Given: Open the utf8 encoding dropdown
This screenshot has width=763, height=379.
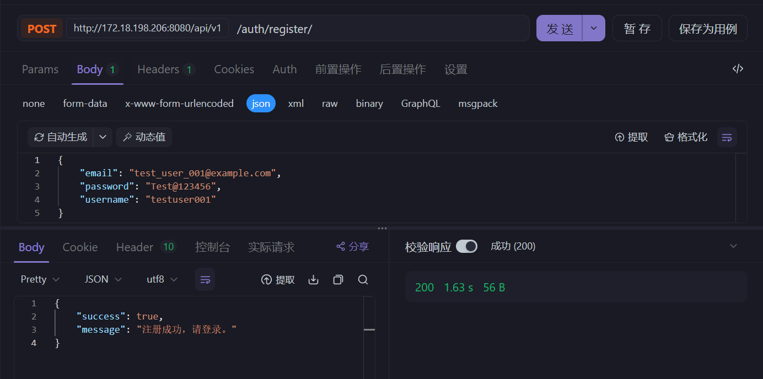Looking at the screenshot, I should click(162, 279).
